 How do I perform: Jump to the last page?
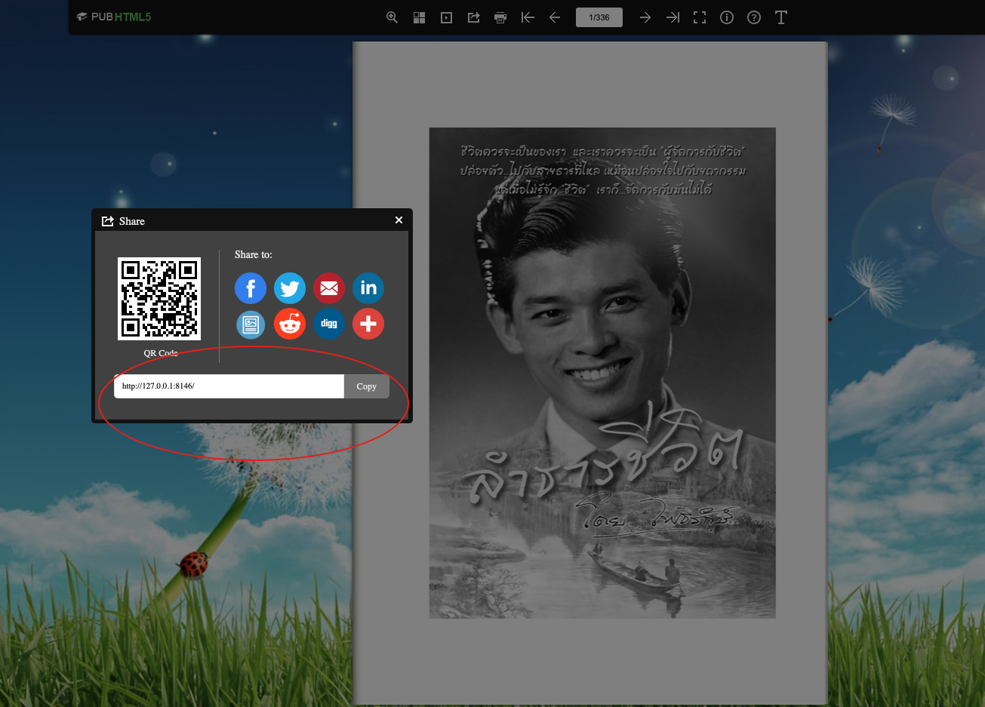pyautogui.click(x=673, y=17)
